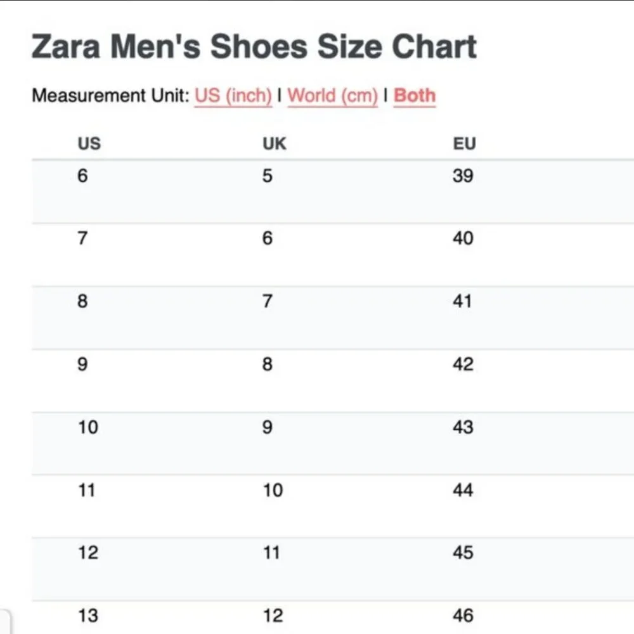
Task: Click the US column header
Action: pyautogui.click(x=89, y=143)
